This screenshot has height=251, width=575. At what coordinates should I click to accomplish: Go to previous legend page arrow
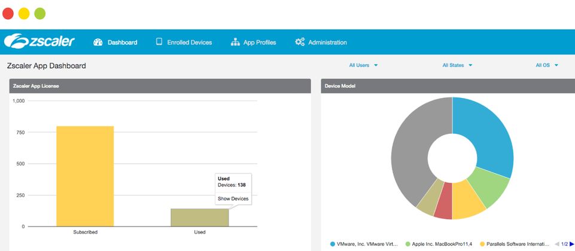pyautogui.click(x=557, y=244)
